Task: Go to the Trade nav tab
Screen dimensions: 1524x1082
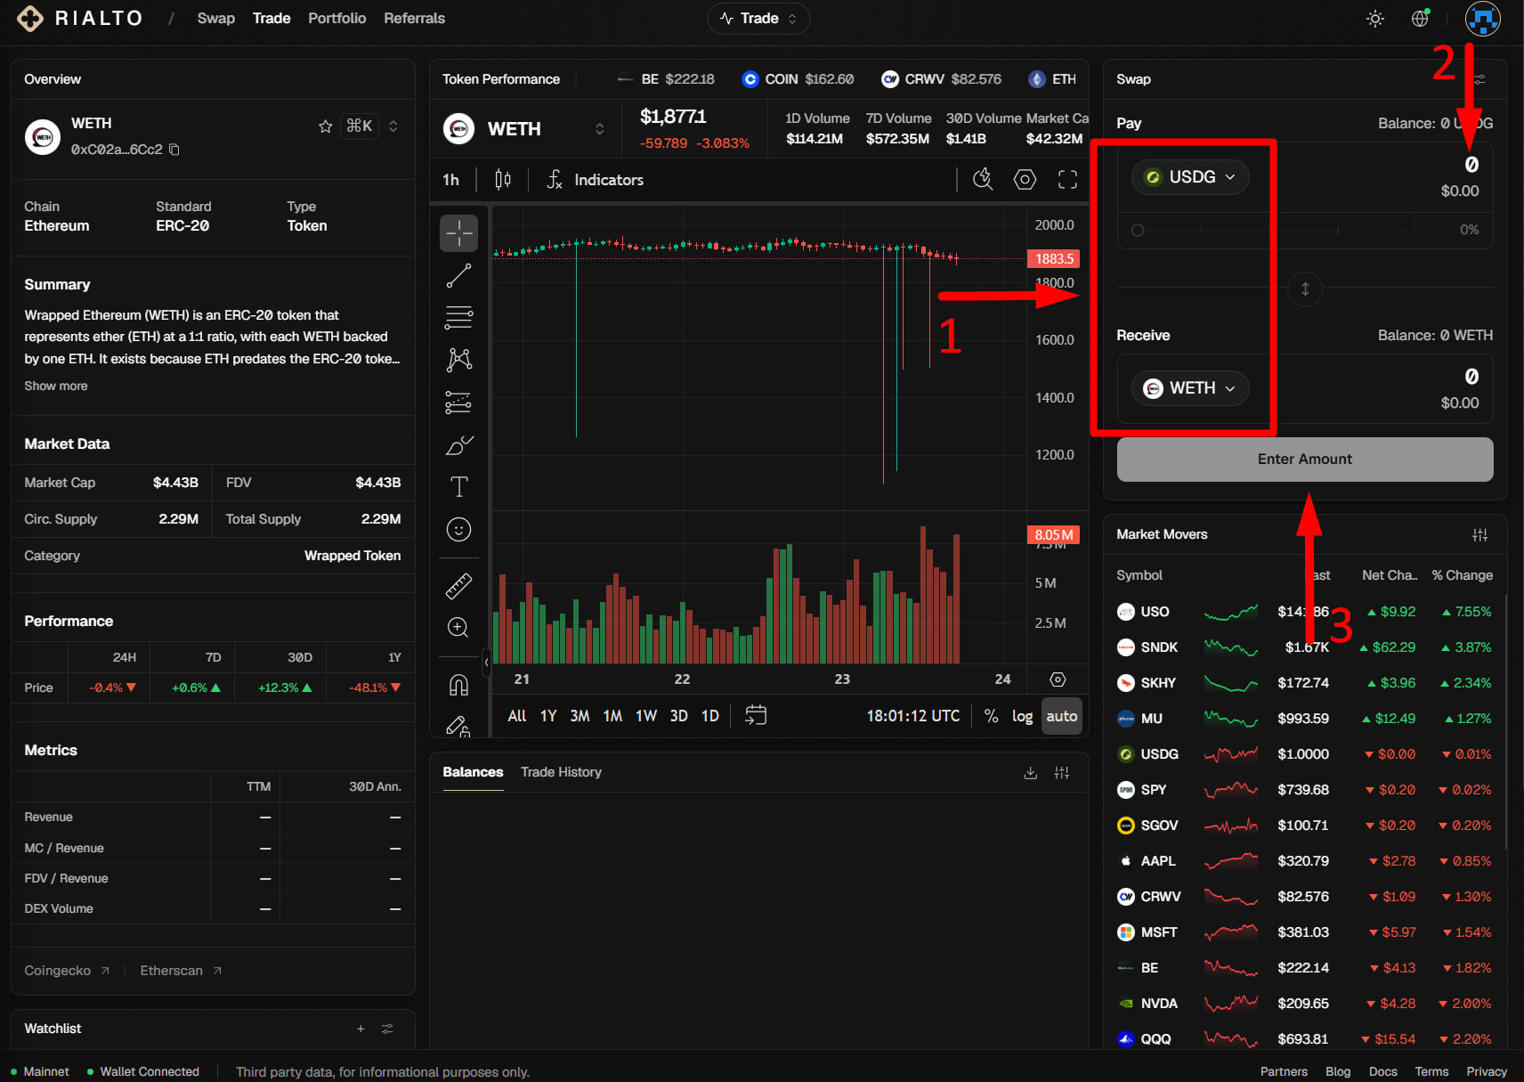Action: pos(272,19)
